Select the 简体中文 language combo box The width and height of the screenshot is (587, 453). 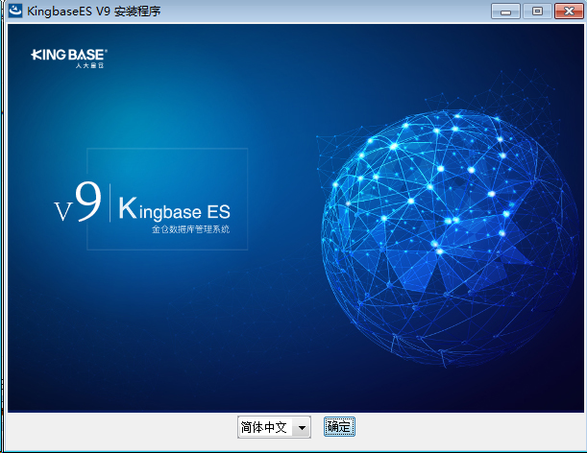265,428
